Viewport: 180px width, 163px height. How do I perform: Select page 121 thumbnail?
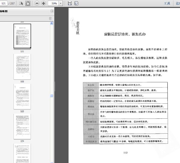pos(22,36)
